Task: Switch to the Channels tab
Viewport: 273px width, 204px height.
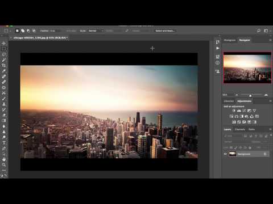Action: (240, 129)
